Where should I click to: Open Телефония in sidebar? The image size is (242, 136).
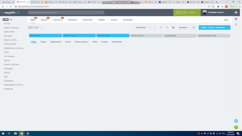point(8,89)
